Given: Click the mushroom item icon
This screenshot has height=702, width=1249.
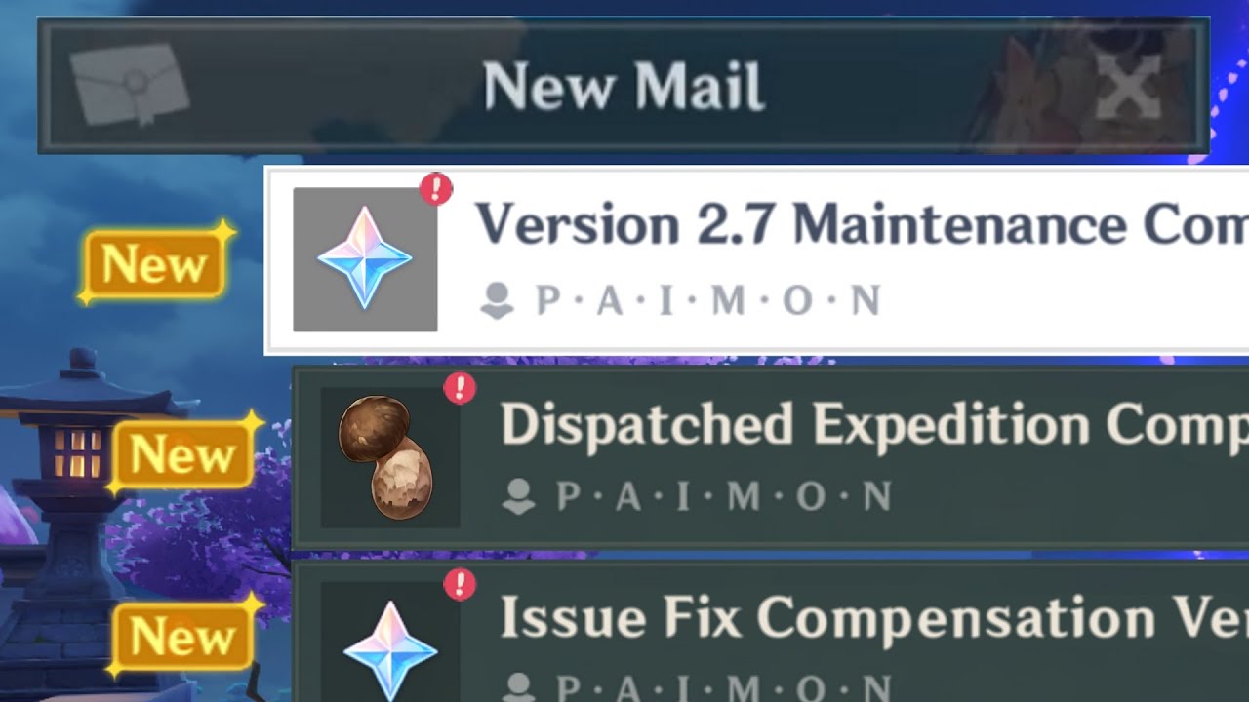Looking at the screenshot, I should pos(385,455).
